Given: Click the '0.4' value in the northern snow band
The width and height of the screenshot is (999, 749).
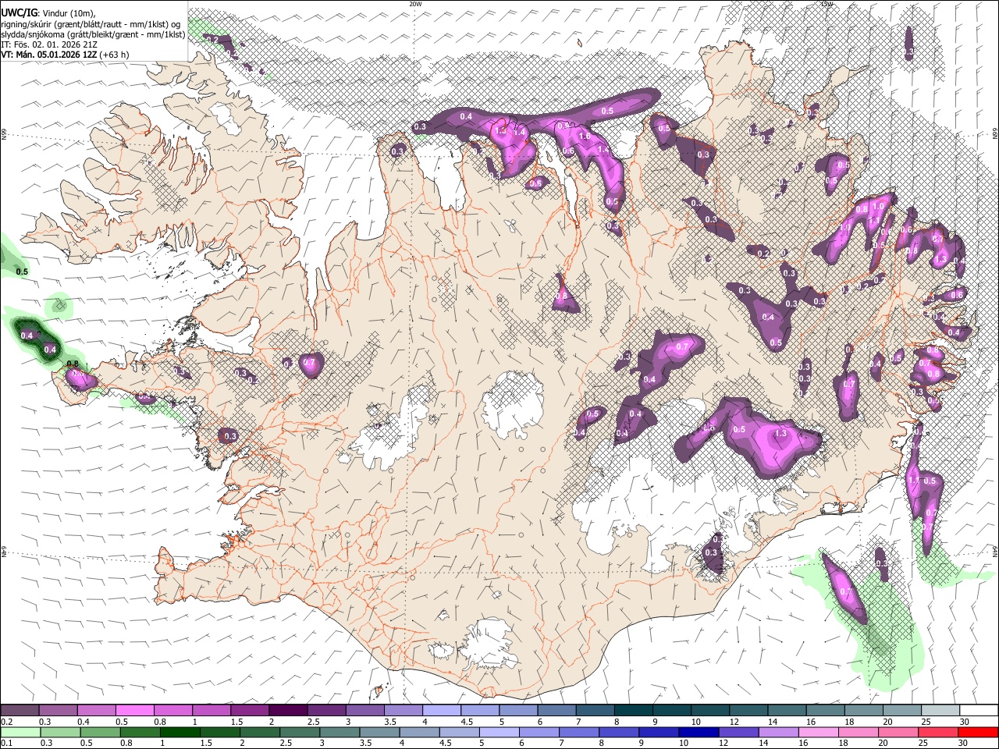Looking at the screenshot, I should pos(466,116).
